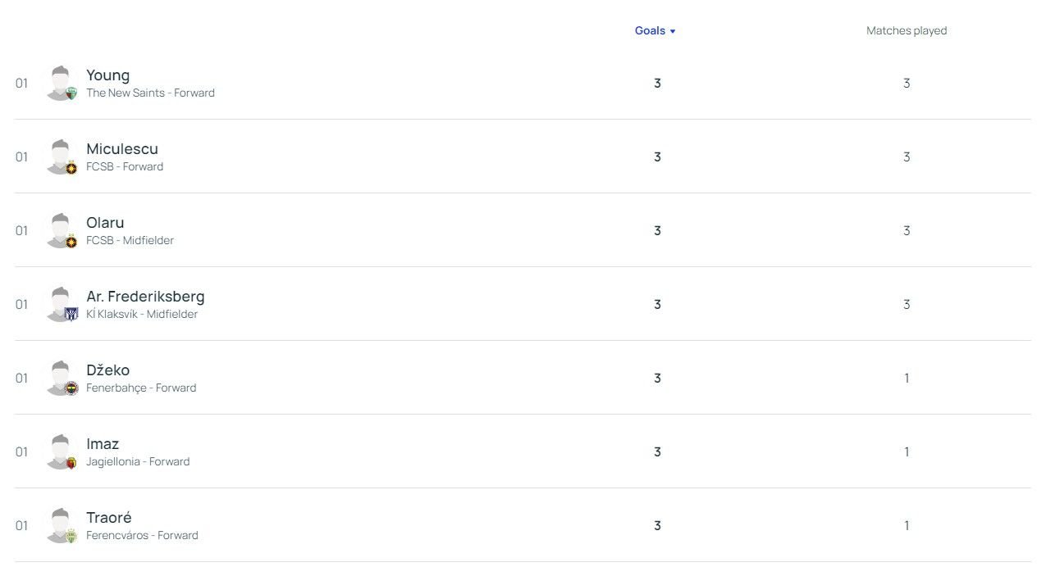Viewport: 1046px width, 567px height.
Task: Click Young's player avatar icon
Action: [x=62, y=83]
